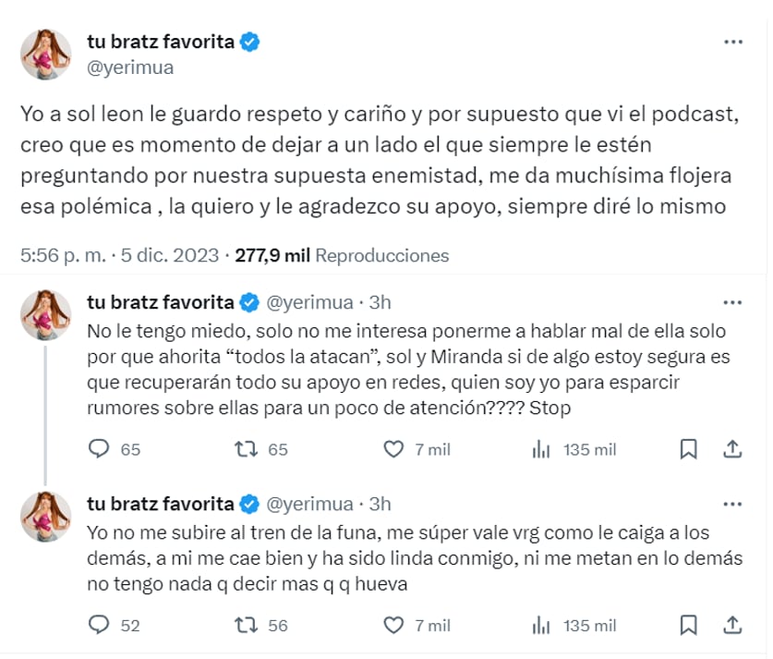Retweet the 'No le tengo miedo' tweet
Image resolution: width=773 pixels, height=659 pixels.
[x=246, y=449]
